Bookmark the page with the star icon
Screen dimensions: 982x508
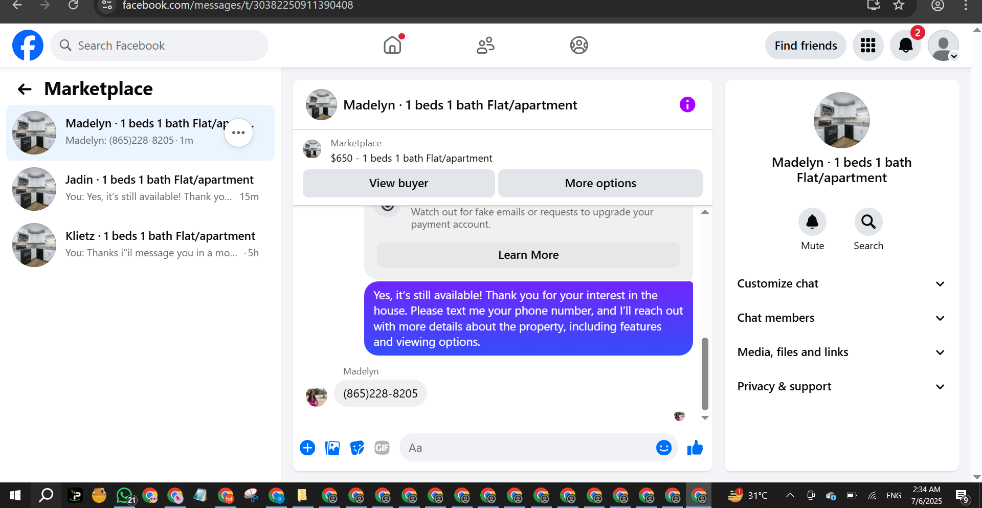tap(899, 5)
